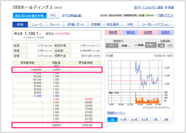Viewport: 186px width, 133px height.
Task: Click the 前日終値 value 1,187
Action: (x=83, y=45)
